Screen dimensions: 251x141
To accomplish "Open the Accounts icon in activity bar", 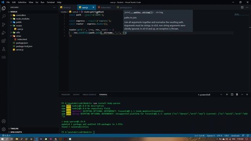I will tap(4, 121).
